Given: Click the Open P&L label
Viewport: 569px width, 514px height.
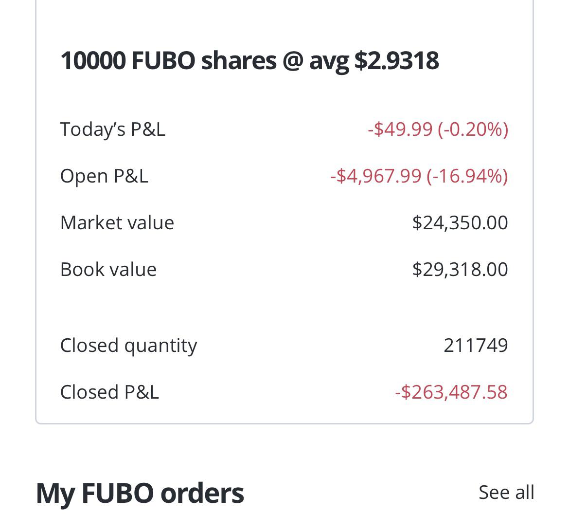Looking at the screenshot, I should [104, 176].
